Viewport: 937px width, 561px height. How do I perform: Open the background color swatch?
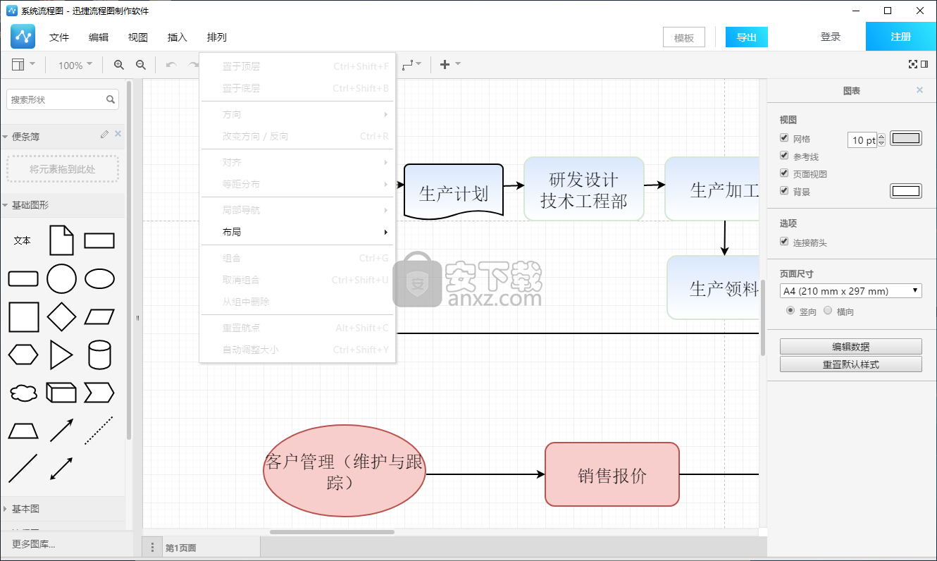coord(906,191)
